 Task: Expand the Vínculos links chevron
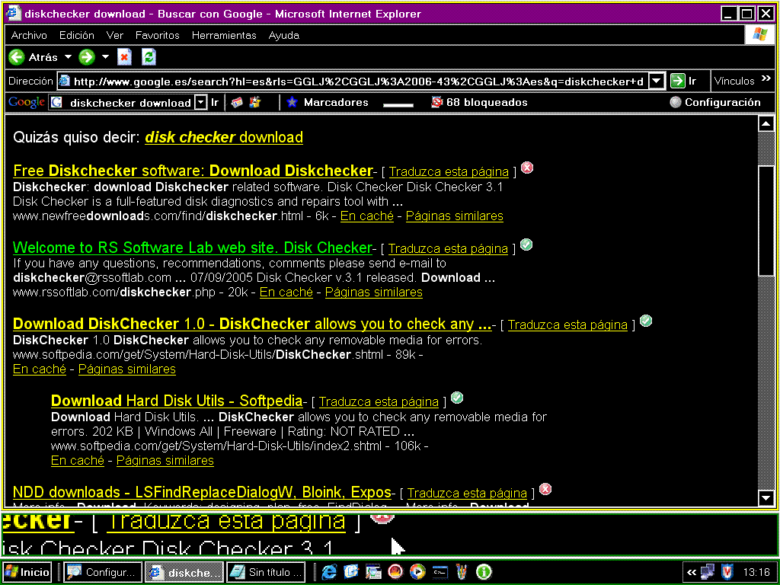click(x=766, y=78)
